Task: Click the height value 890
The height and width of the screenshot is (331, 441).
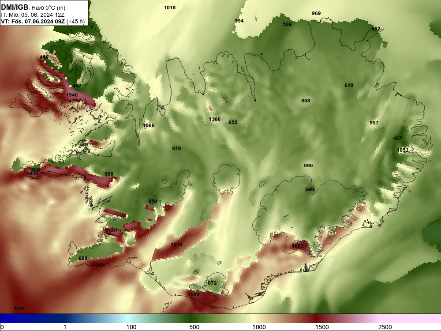Action: click(x=308, y=166)
